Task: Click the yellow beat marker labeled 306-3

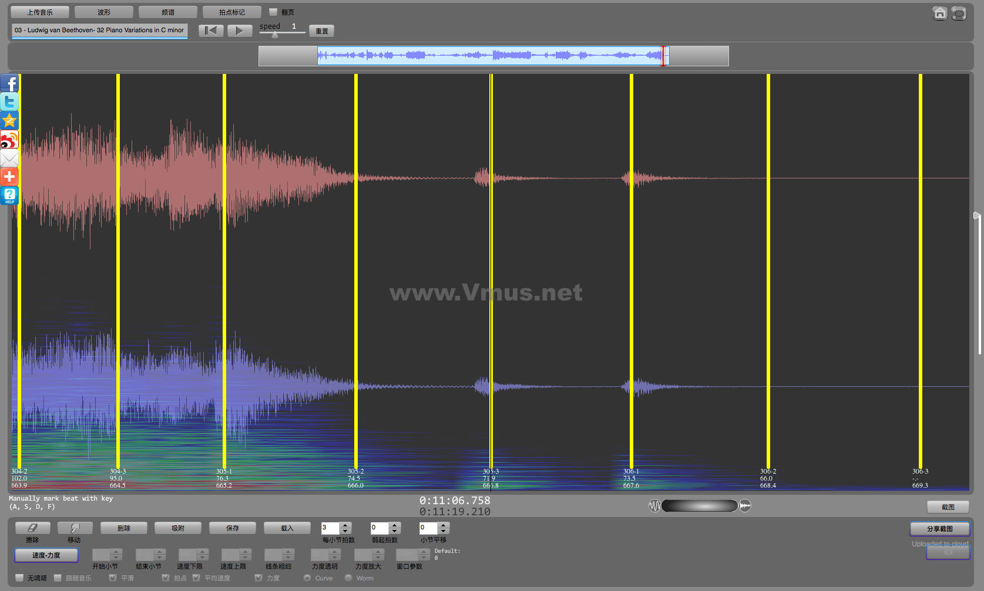Action: point(921,271)
